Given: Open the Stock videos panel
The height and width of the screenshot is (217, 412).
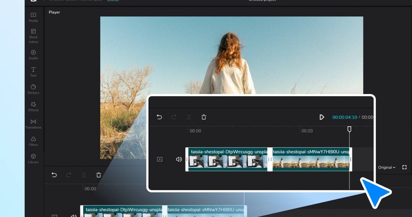Looking at the screenshot, I should (33, 36).
